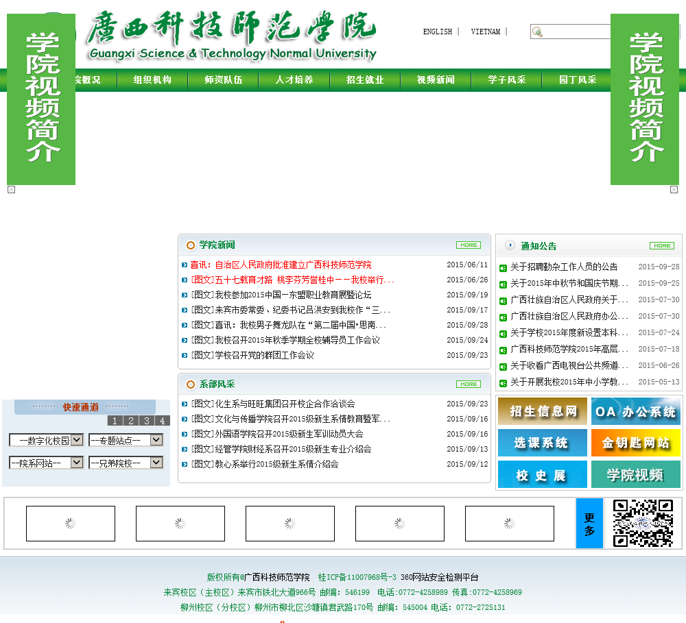Open 教心系举行2015级新生系情介绍会

tap(264, 464)
